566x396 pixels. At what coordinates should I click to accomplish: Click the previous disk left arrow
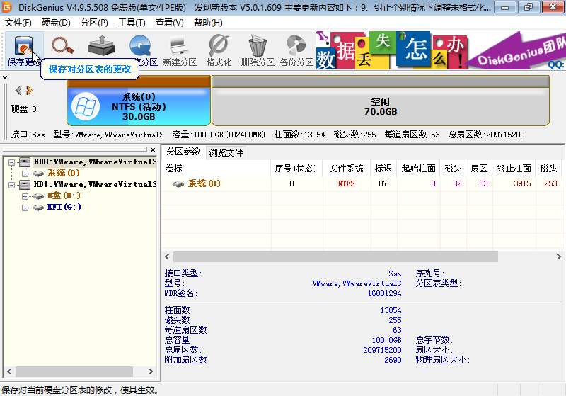coord(18,90)
